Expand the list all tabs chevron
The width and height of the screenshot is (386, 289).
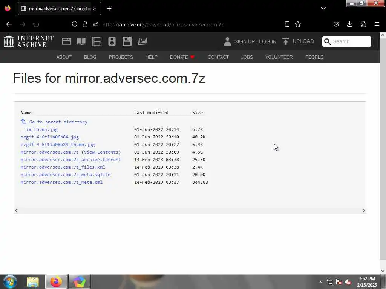tap(323, 8)
